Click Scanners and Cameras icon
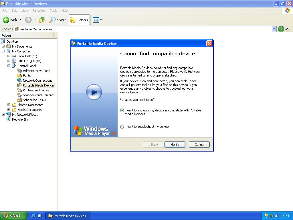Screen dimensions: 293x220 [19, 95]
